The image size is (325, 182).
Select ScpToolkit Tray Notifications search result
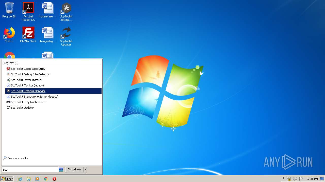(x=53, y=102)
